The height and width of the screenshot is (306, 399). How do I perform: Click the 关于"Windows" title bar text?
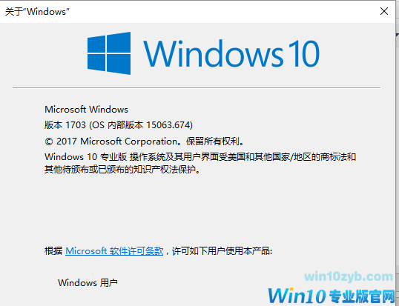click(x=37, y=12)
